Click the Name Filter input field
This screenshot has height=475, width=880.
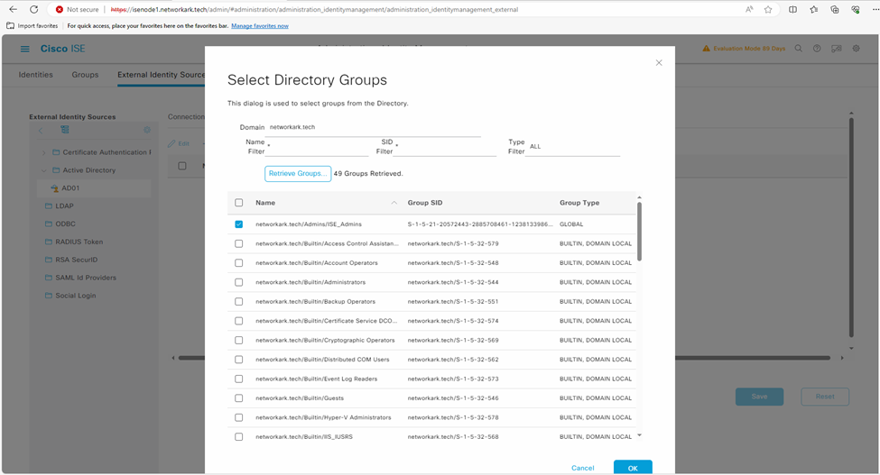coord(318,149)
